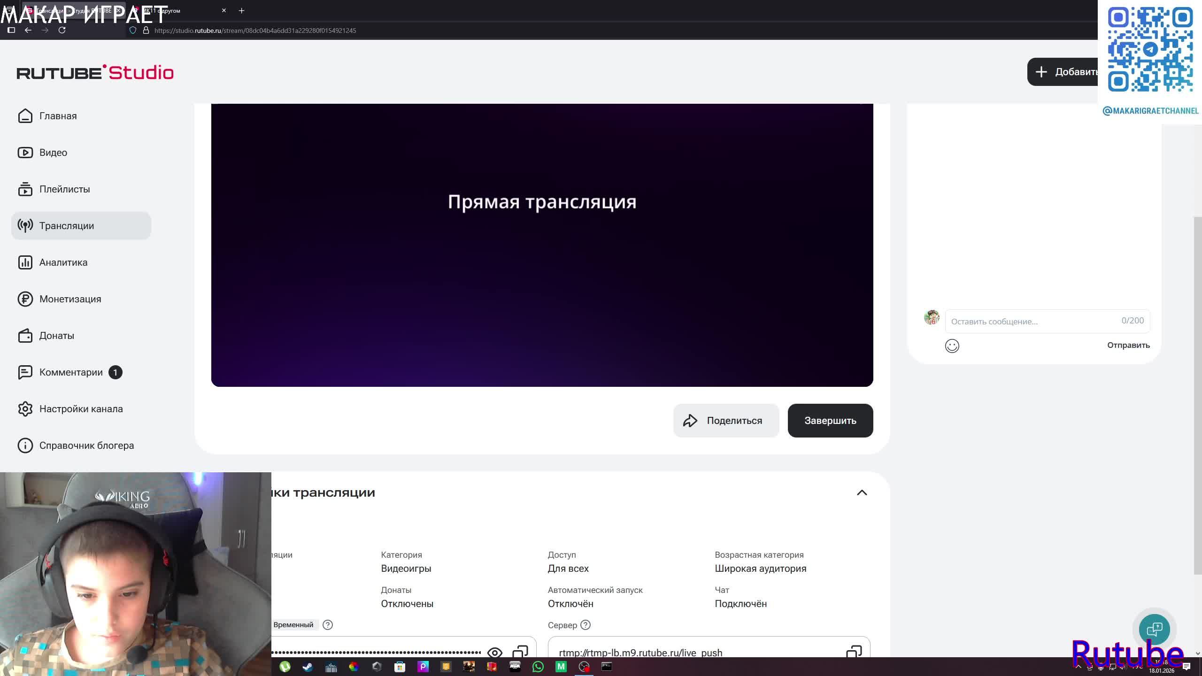
Task: Open WhatsApp from the taskbar
Action: (x=538, y=667)
